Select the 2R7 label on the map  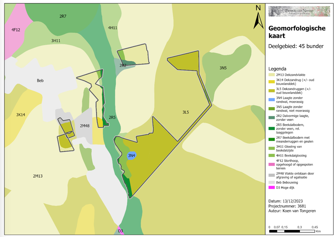pyautogui.click(x=63, y=16)
